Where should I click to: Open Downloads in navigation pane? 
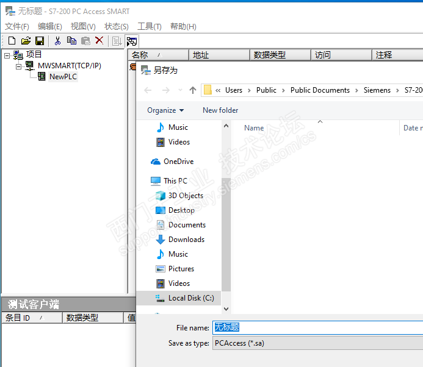click(180, 239)
